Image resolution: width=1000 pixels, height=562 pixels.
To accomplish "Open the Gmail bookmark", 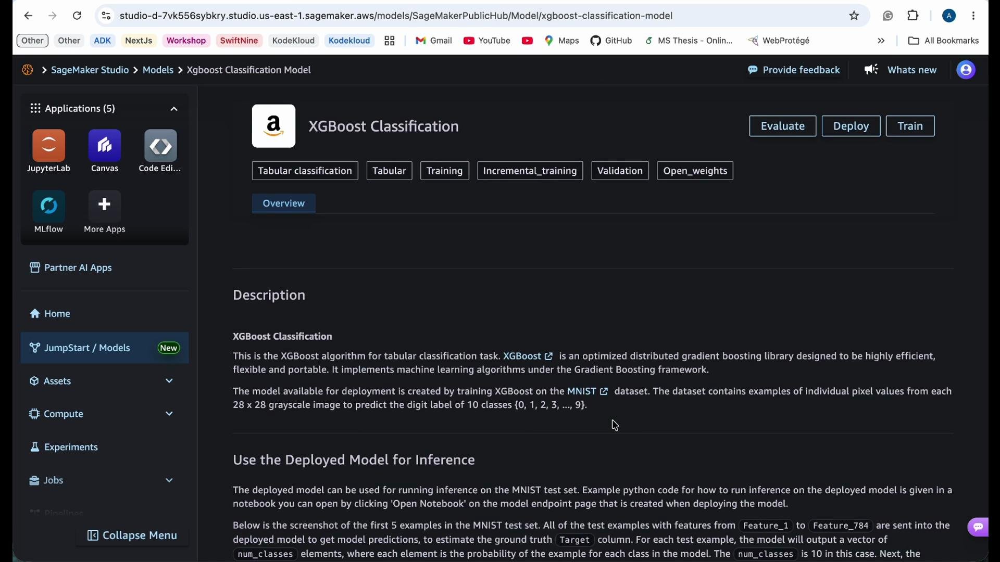I will 433,41.
